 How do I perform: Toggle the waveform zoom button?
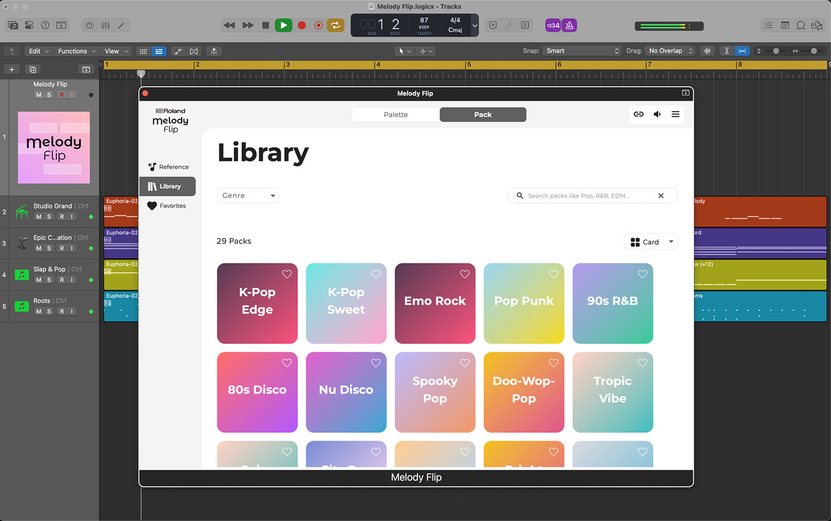[707, 51]
